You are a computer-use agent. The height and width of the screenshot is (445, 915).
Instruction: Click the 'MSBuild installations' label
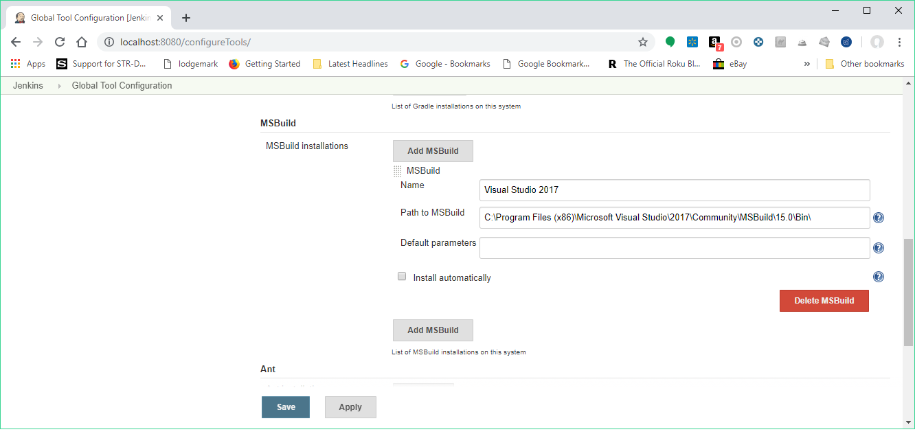(307, 146)
